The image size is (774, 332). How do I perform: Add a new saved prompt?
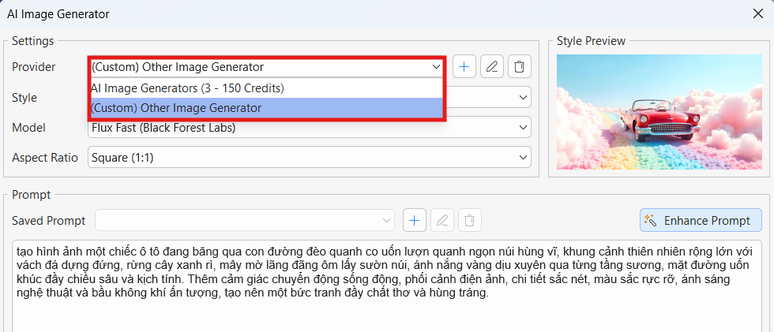415,220
